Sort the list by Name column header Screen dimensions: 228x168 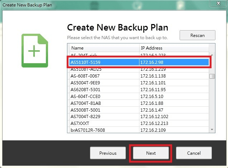pos(104,48)
